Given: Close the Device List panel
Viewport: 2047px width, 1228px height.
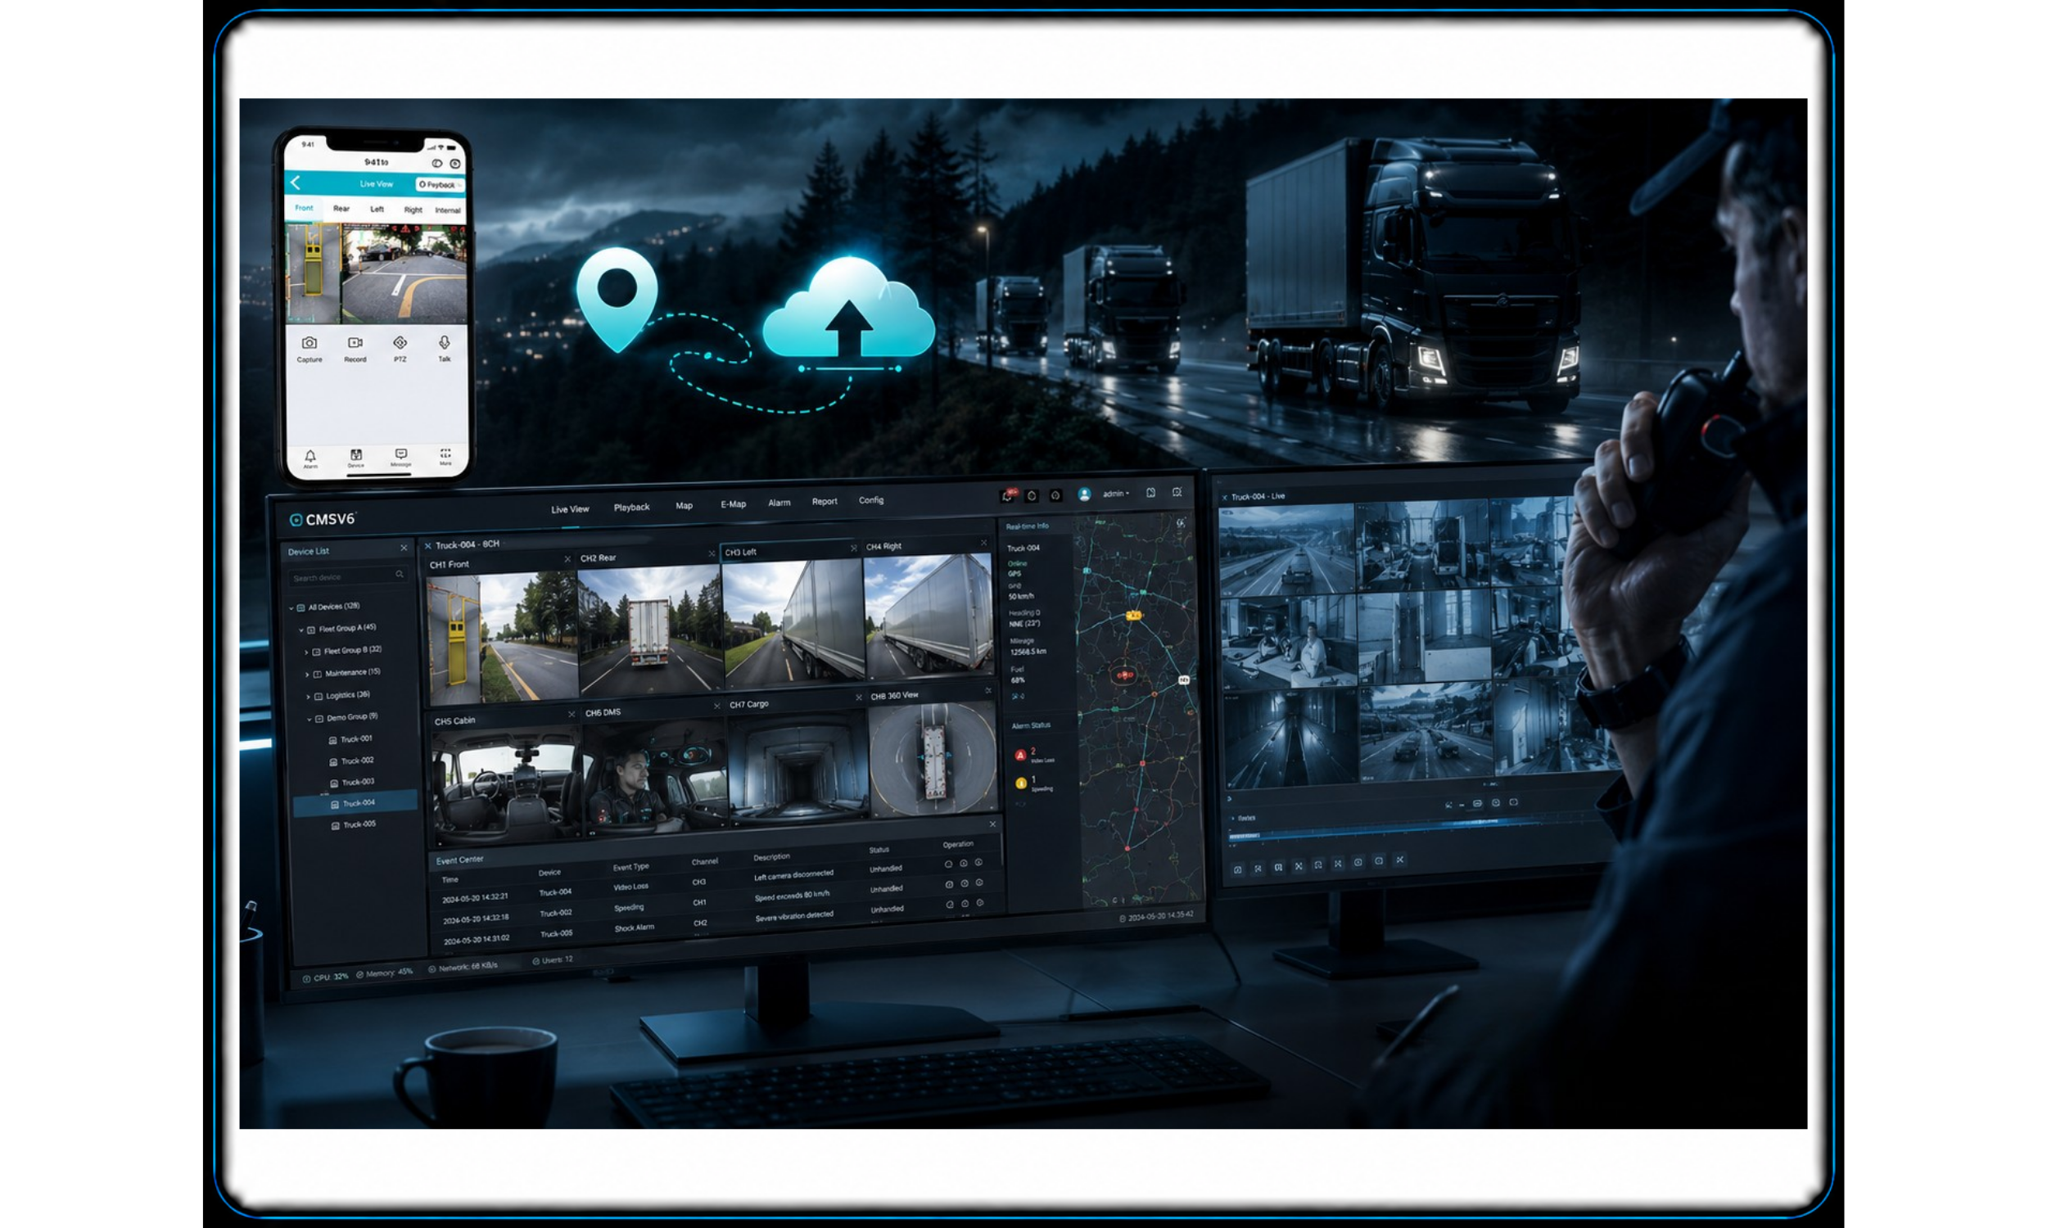Looking at the screenshot, I should pyautogui.click(x=404, y=548).
